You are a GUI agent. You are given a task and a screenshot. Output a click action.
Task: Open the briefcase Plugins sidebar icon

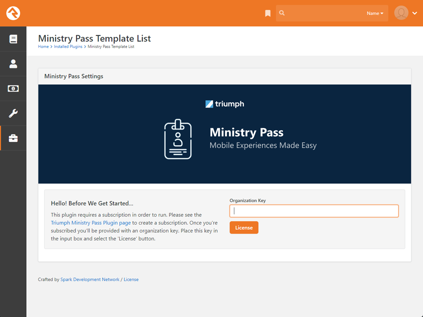[13, 138]
